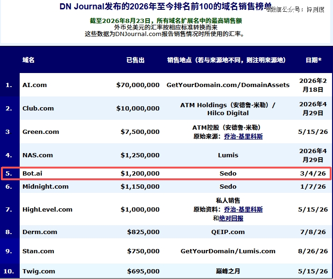Click the 乔治·基里科斯 link in Green.com row
This screenshot has height=279, width=333.
click(x=243, y=136)
